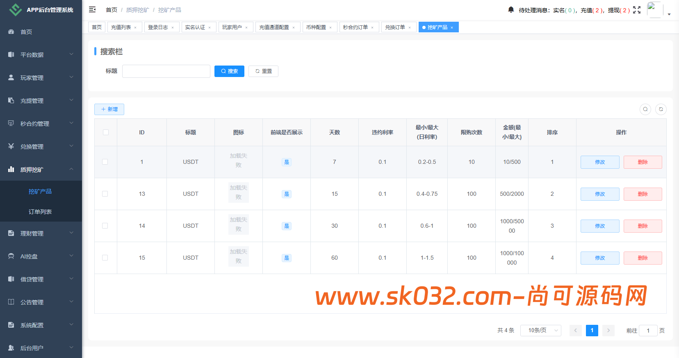679x358 pixels.
Task: Select all rows with header checkbox
Action: pyautogui.click(x=106, y=132)
